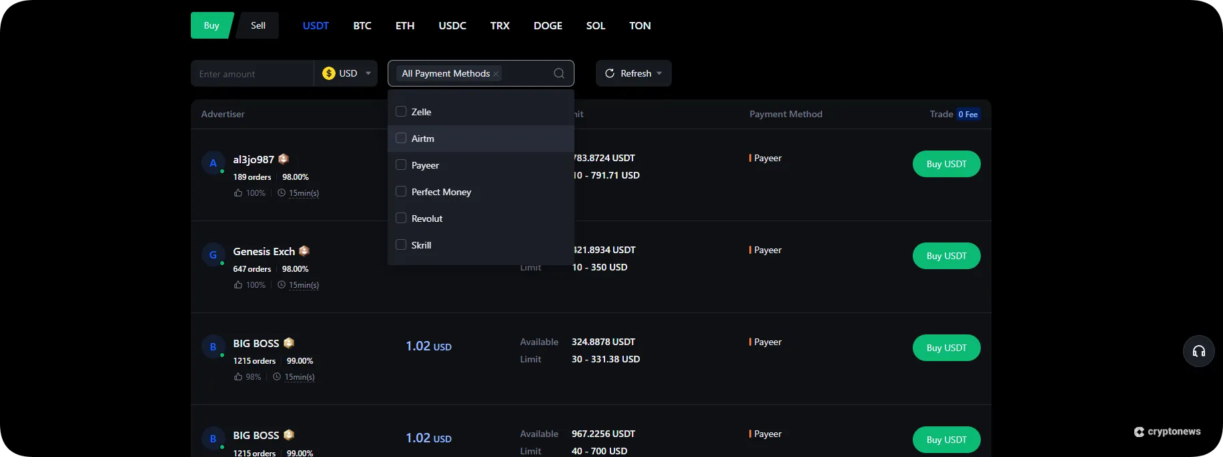Open the customer support headset icon

[x=1198, y=351]
